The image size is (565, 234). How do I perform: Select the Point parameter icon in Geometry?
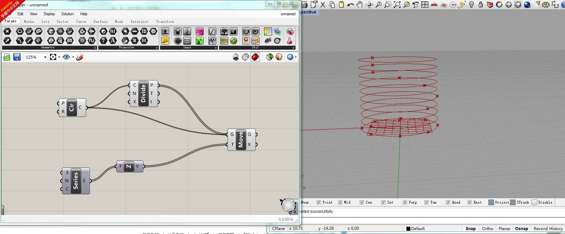click(7, 31)
